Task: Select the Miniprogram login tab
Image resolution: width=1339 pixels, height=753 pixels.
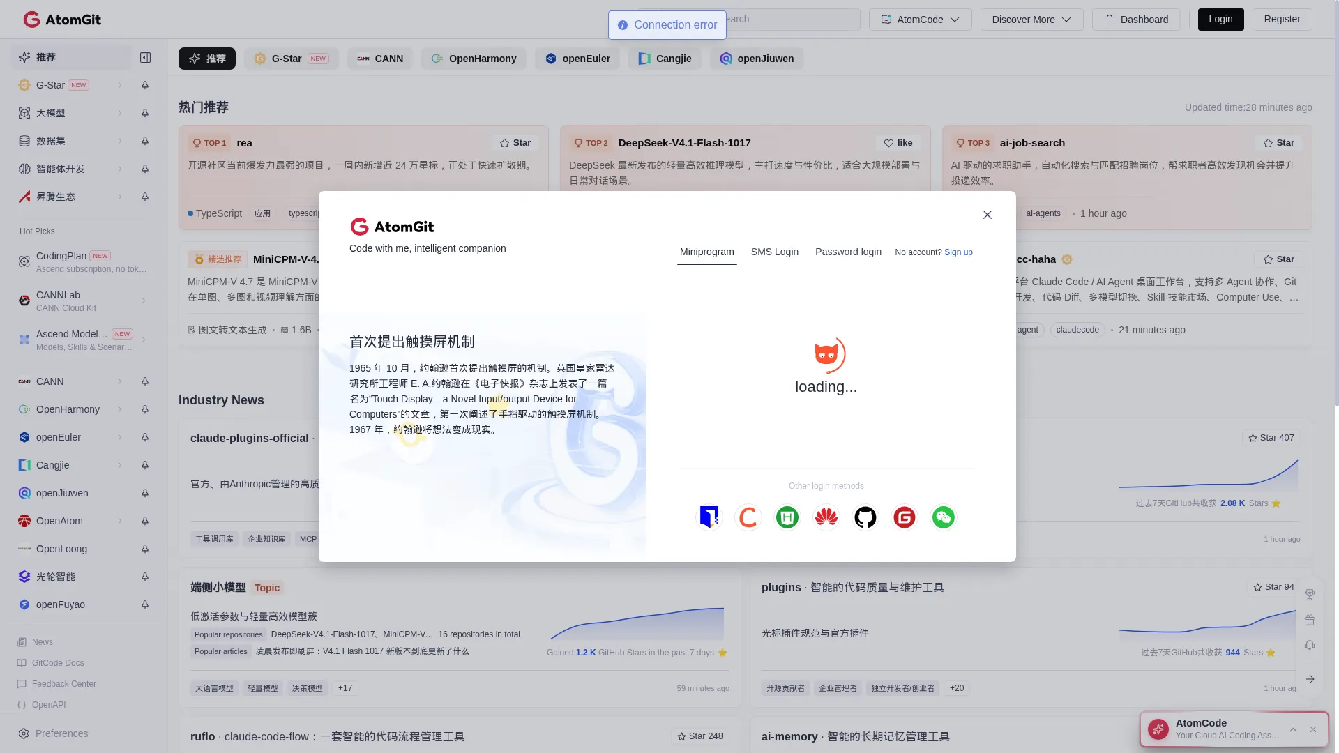Action: 706,252
